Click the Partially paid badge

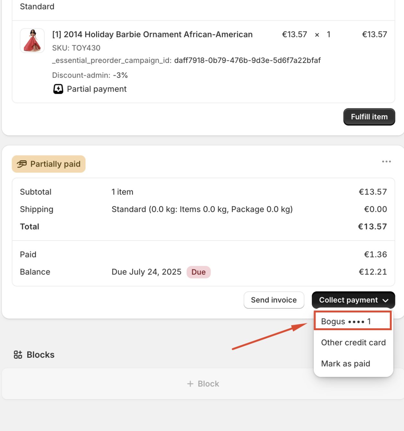point(49,164)
